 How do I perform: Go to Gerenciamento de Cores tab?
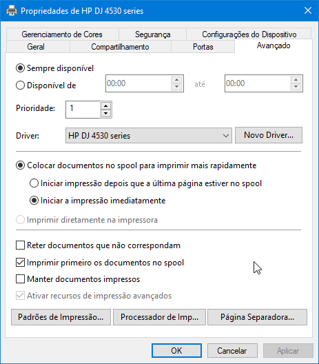coord(63,34)
